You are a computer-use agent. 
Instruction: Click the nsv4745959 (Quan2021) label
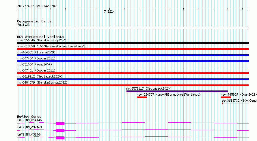[239, 94]
